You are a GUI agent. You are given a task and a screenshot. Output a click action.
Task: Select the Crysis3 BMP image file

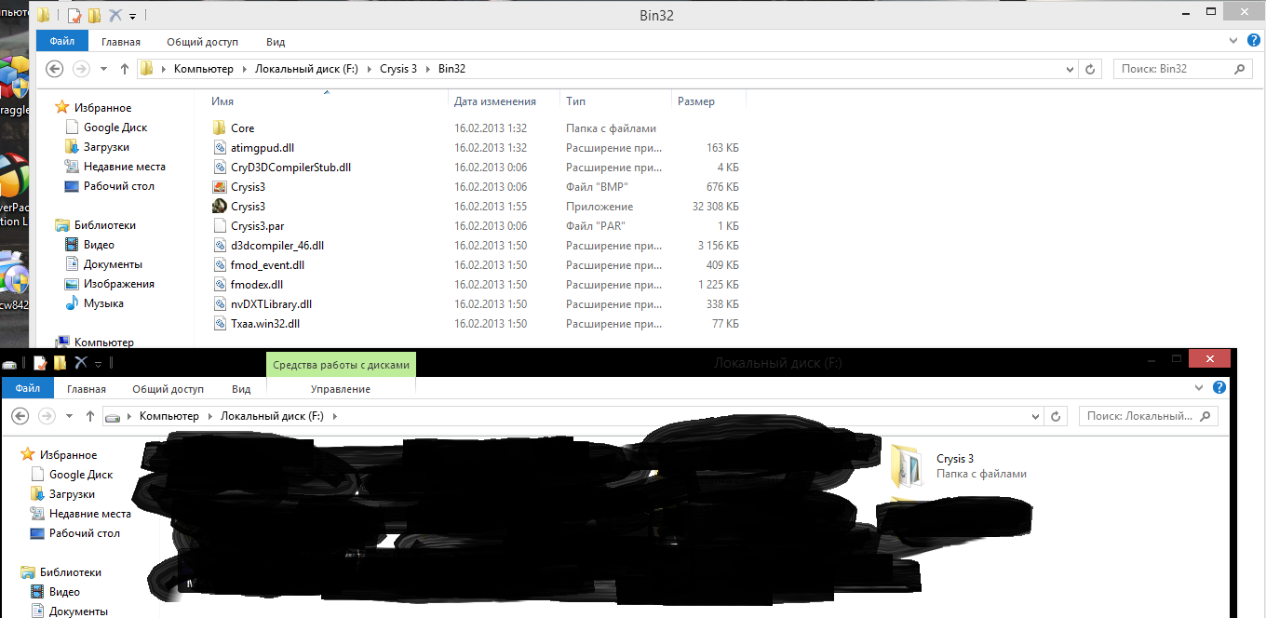coord(248,187)
